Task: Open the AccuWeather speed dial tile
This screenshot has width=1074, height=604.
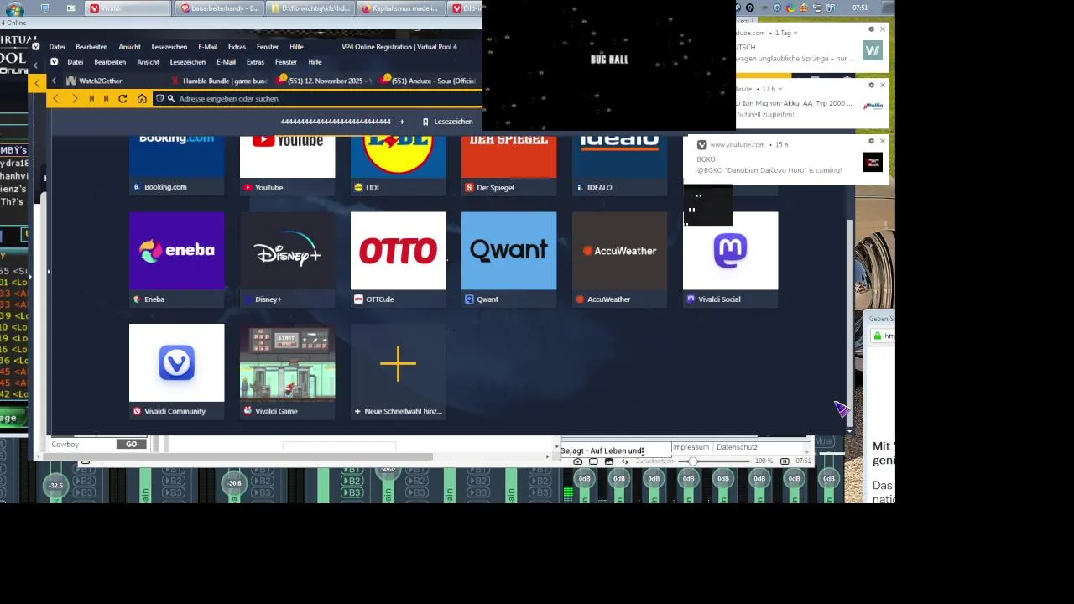Action: tap(619, 259)
